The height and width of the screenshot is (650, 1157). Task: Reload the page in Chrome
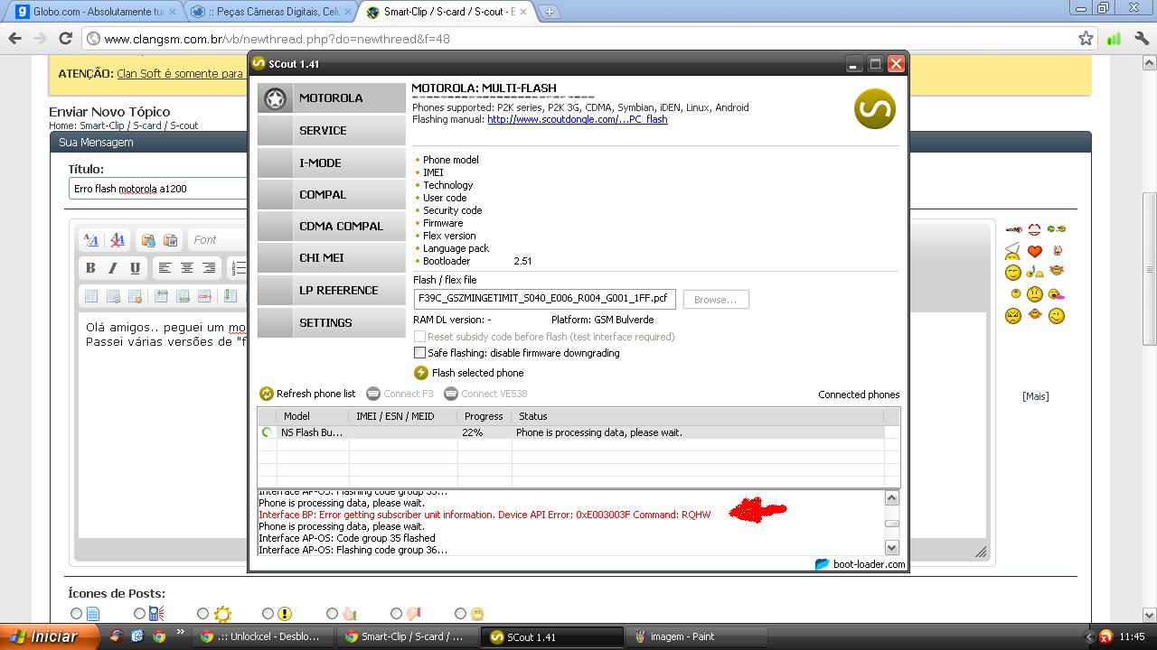tap(65, 39)
